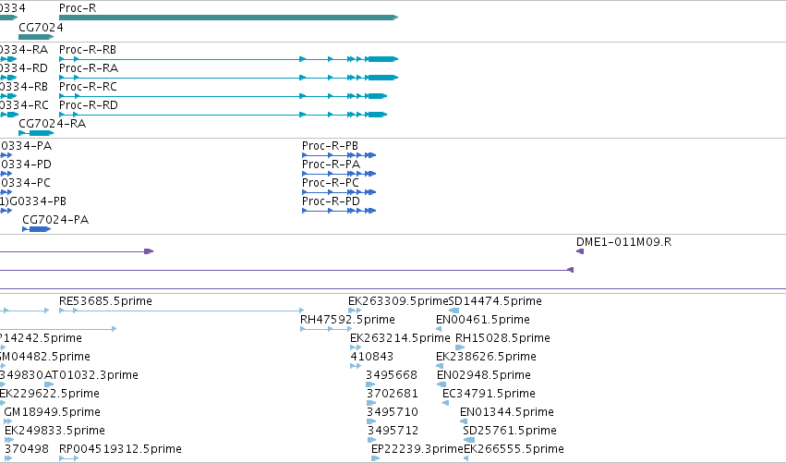This screenshot has height=463, width=786.
Task: Click the EK263309.5prime EST feature
Action: [355, 311]
